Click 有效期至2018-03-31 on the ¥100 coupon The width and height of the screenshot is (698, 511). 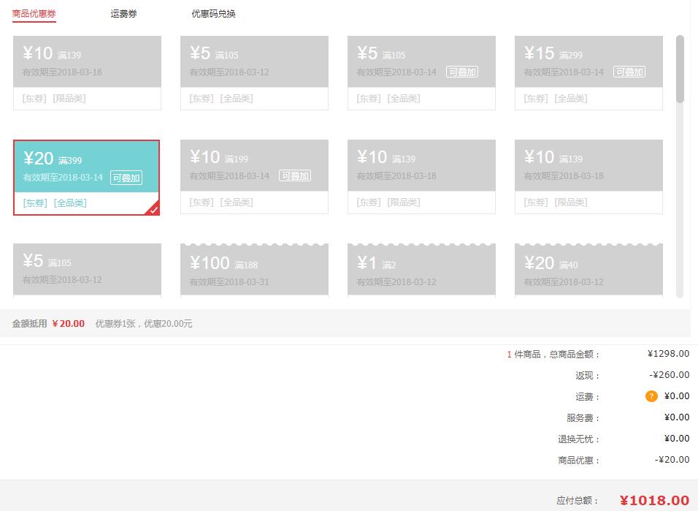[x=229, y=281]
